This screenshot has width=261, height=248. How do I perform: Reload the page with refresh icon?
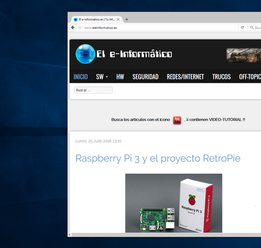point(242,28)
